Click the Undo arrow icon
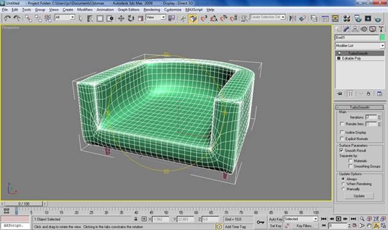388x230 pixels. (x=7, y=19)
